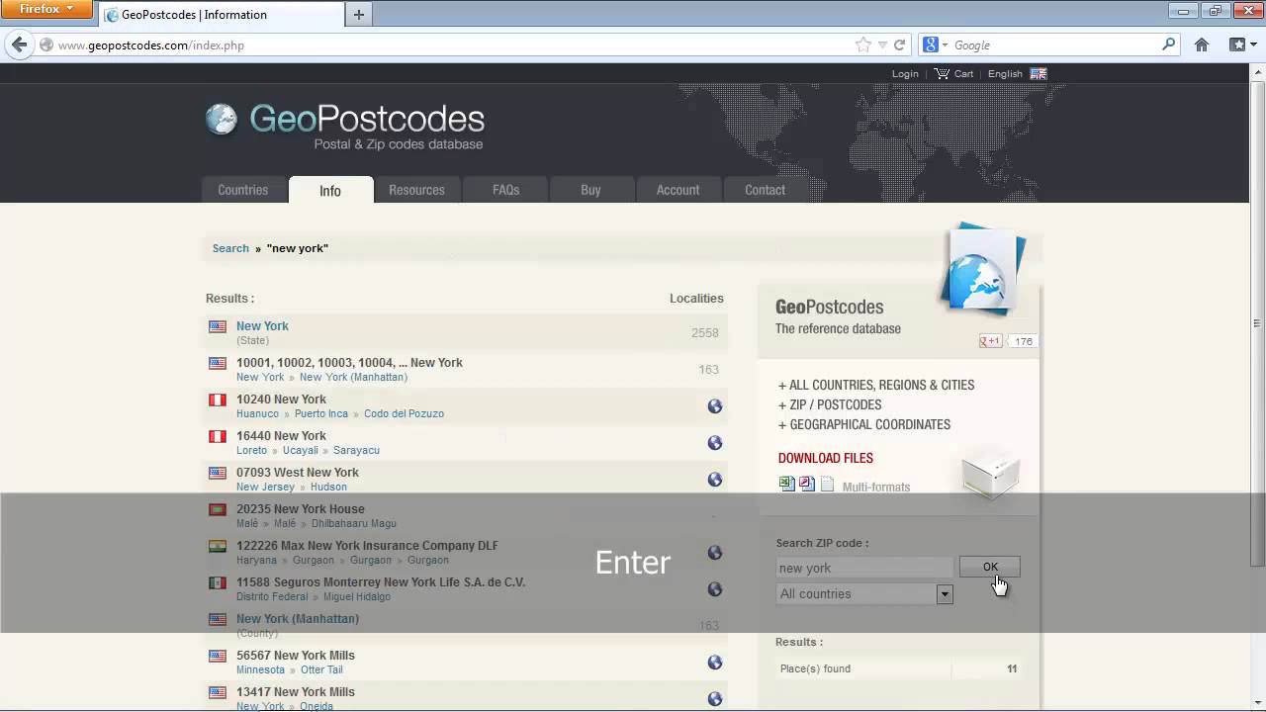Click the Search breadcrumb link
This screenshot has height=712, width=1266.
pyautogui.click(x=230, y=248)
